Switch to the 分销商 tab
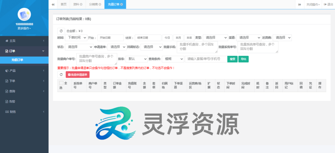The image size is (335, 153). coord(95,5)
